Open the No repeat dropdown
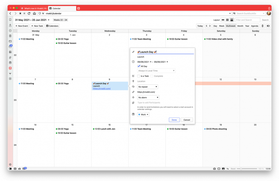The height and width of the screenshot is (181, 279). (147, 87)
